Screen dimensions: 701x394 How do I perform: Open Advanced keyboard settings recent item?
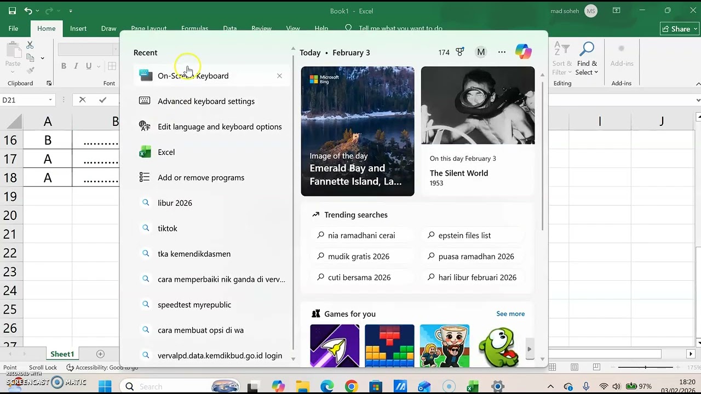coord(211,101)
